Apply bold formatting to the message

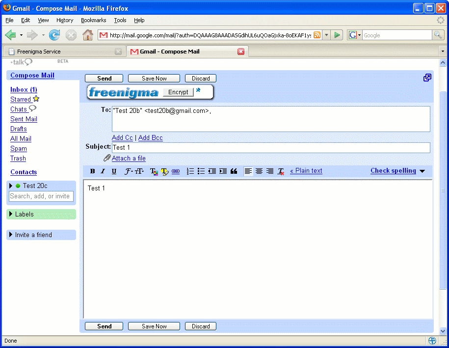coord(92,171)
